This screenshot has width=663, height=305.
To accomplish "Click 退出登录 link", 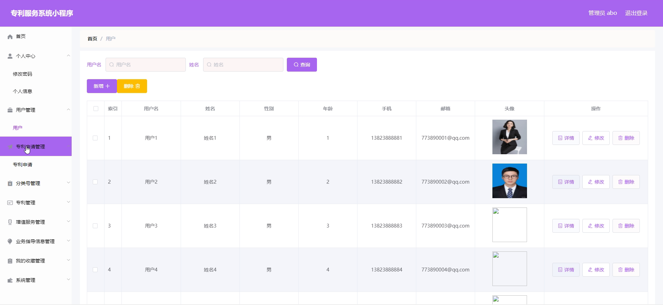I will click(x=636, y=13).
